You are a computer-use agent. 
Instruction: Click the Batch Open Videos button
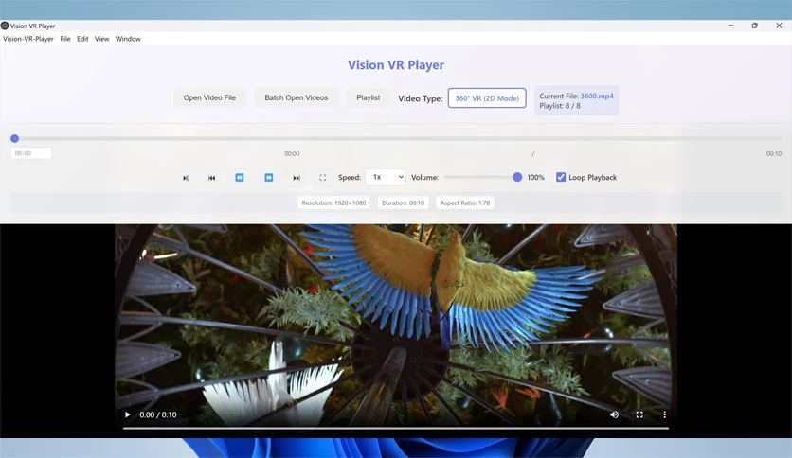(296, 97)
